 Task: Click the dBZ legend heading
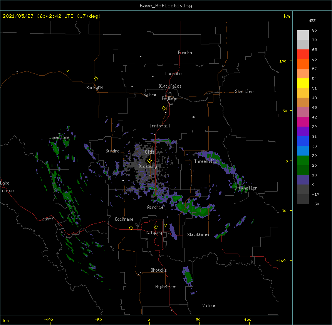(312, 21)
